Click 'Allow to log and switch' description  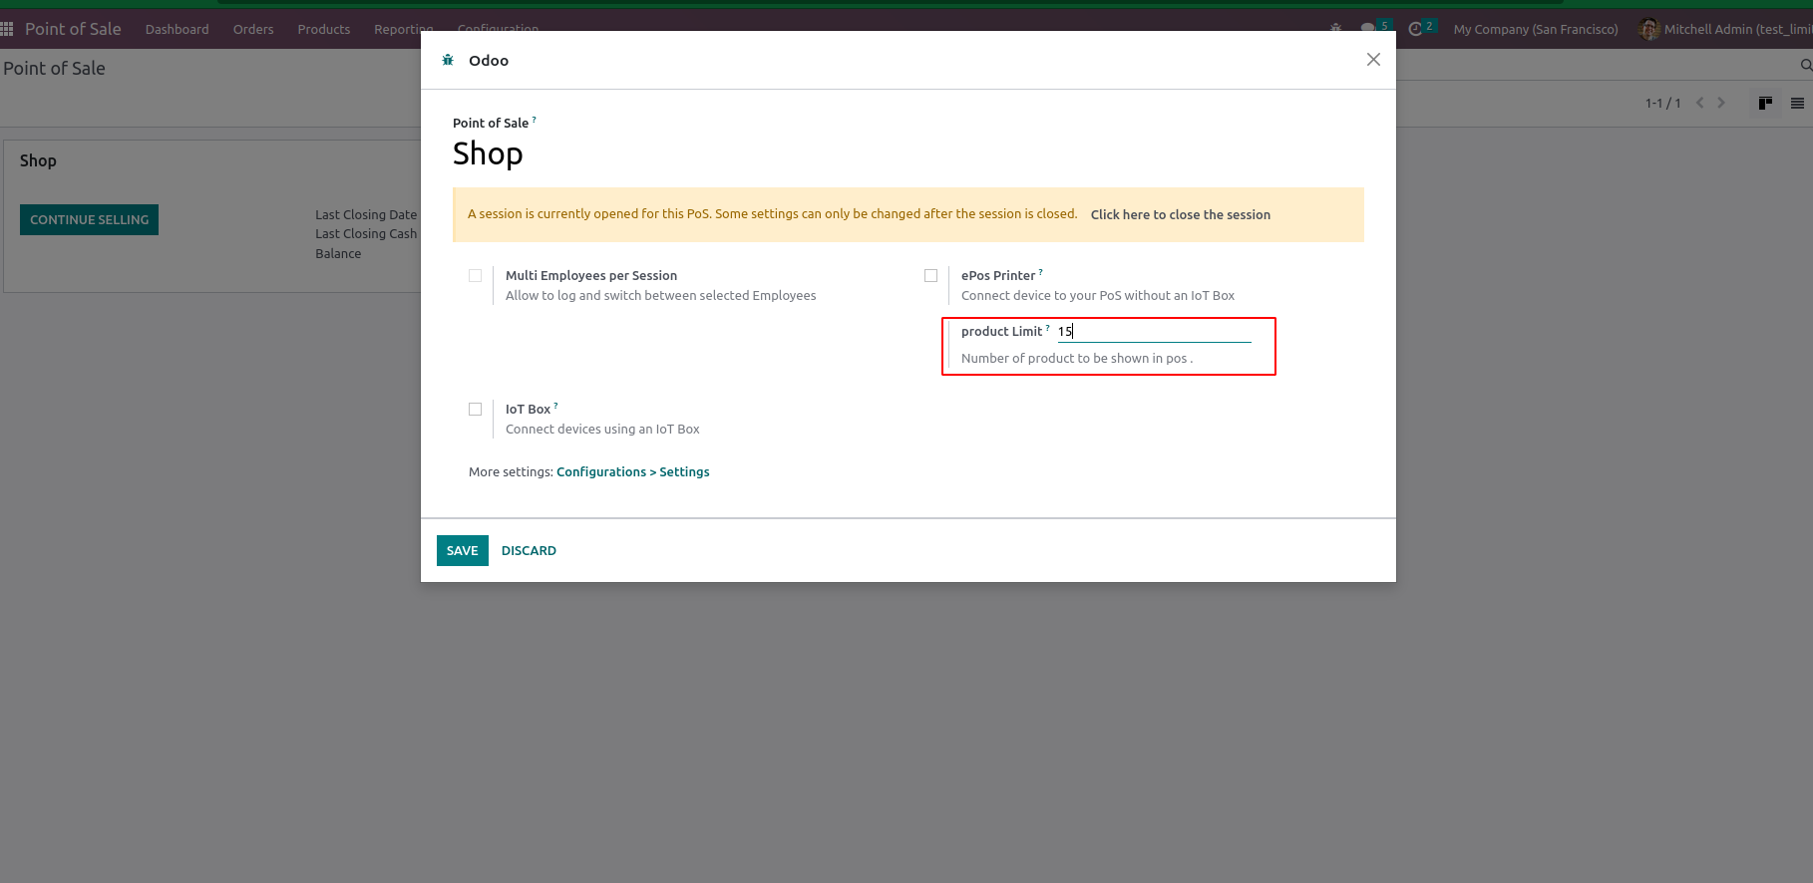click(661, 296)
